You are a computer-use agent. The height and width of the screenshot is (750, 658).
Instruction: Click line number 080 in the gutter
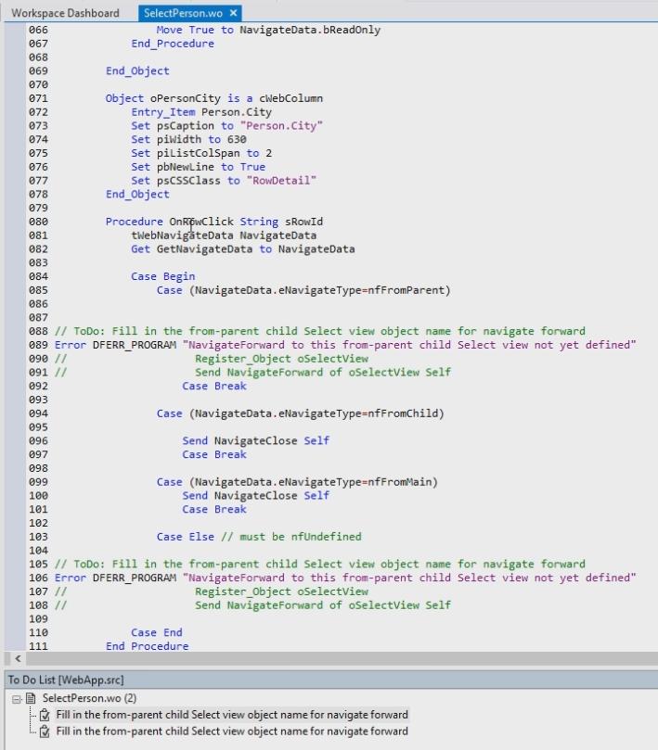tap(37, 222)
